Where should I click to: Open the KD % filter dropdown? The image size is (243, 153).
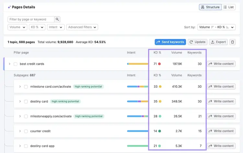coord(37,27)
